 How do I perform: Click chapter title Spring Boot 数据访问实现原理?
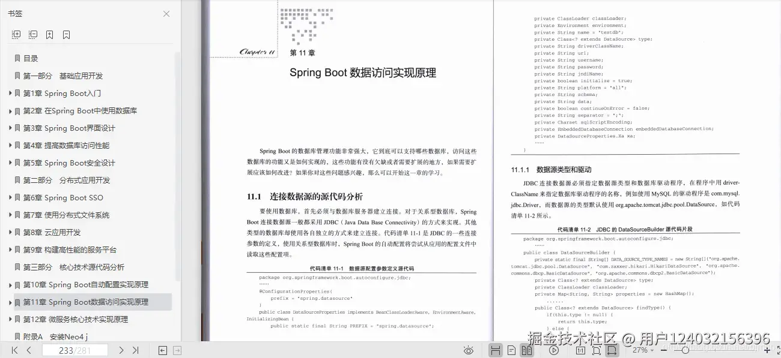tap(363, 73)
